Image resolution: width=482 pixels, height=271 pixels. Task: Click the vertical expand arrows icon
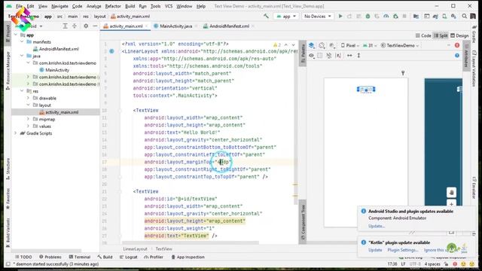pos(358,56)
